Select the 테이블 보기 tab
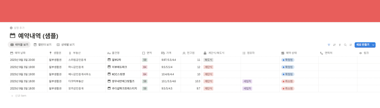Viewport: 380px width, 108px height. coord(19,45)
